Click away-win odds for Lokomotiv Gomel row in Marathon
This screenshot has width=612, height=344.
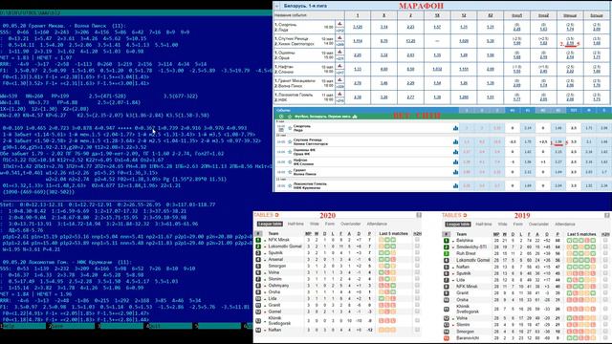(410, 97)
